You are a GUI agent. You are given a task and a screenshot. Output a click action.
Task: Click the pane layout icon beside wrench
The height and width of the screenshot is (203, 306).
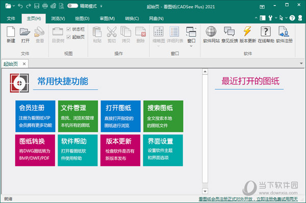pyautogui.click(x=263, y=18)
